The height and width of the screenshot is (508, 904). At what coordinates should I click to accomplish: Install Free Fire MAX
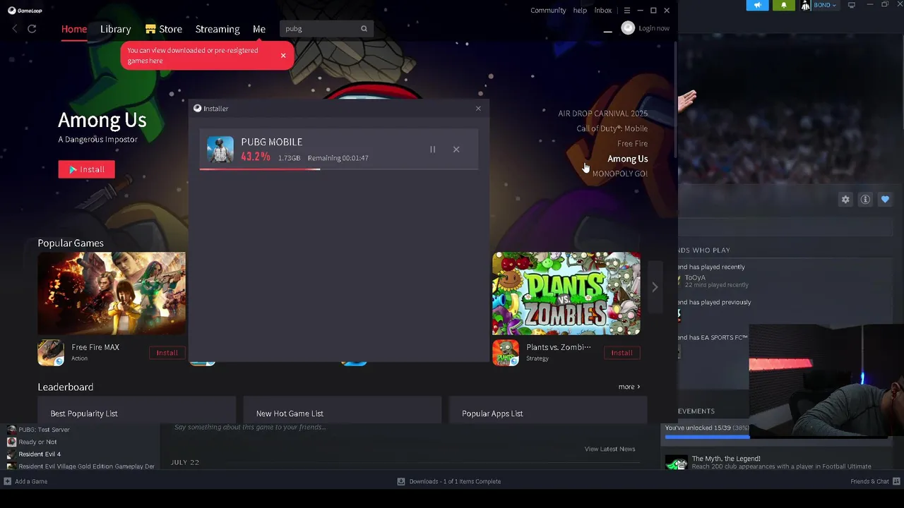tap(167, 353)
